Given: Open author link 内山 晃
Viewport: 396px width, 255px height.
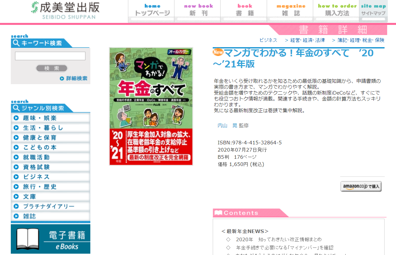Looking at the screenshot, I should [x=227, y=125].
